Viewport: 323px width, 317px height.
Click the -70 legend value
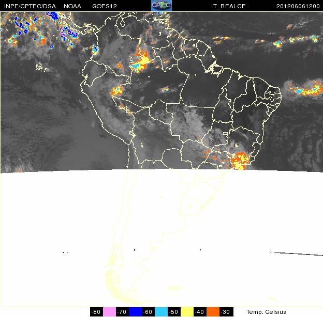pyautogui.click(x=122, y=312)
